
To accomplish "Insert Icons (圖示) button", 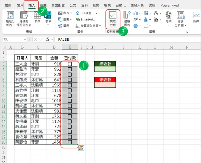I will pyautogui.click(x=64, y=26).
